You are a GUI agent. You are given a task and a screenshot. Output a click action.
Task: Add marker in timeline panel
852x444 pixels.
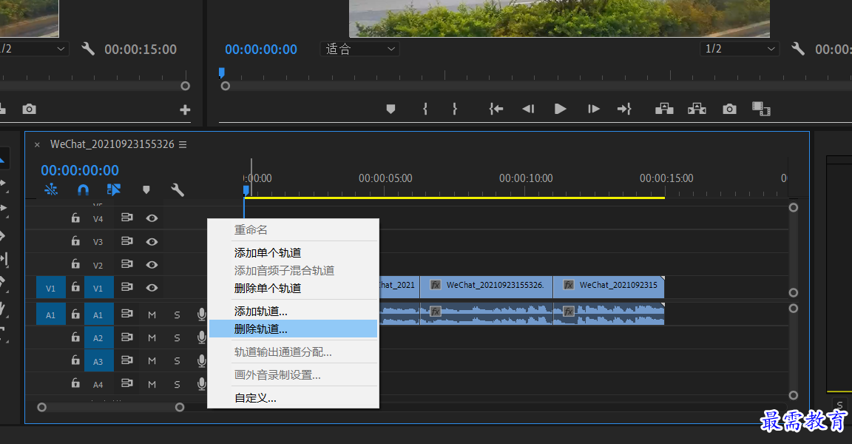pos(146,189)
